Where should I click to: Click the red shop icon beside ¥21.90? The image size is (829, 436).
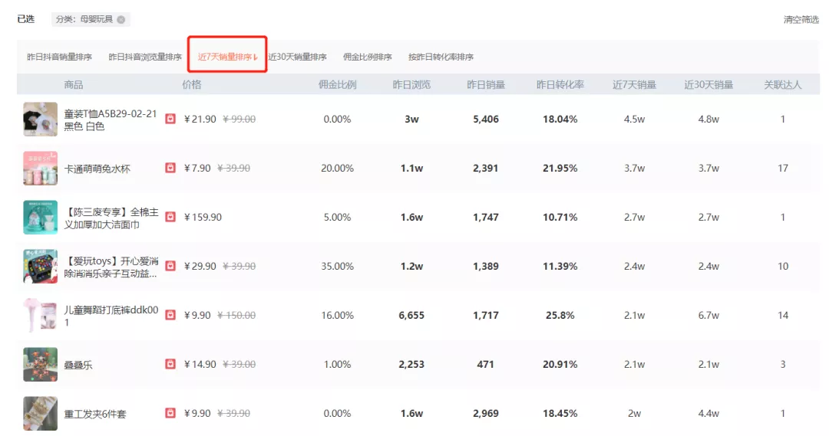point(170,119)
